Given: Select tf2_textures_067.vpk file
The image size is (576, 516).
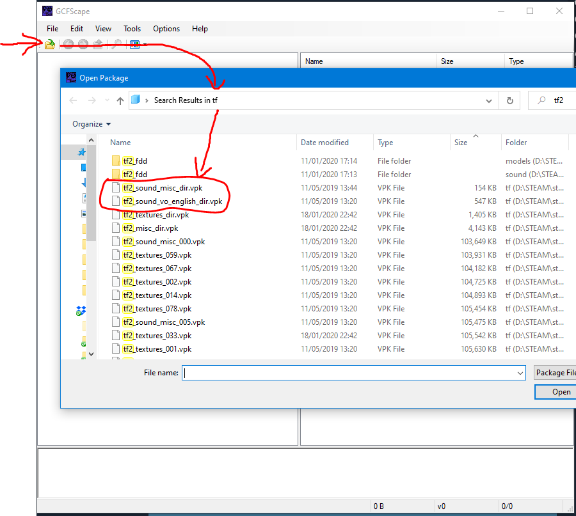Looking at the screenshot, I should [157, 269].
